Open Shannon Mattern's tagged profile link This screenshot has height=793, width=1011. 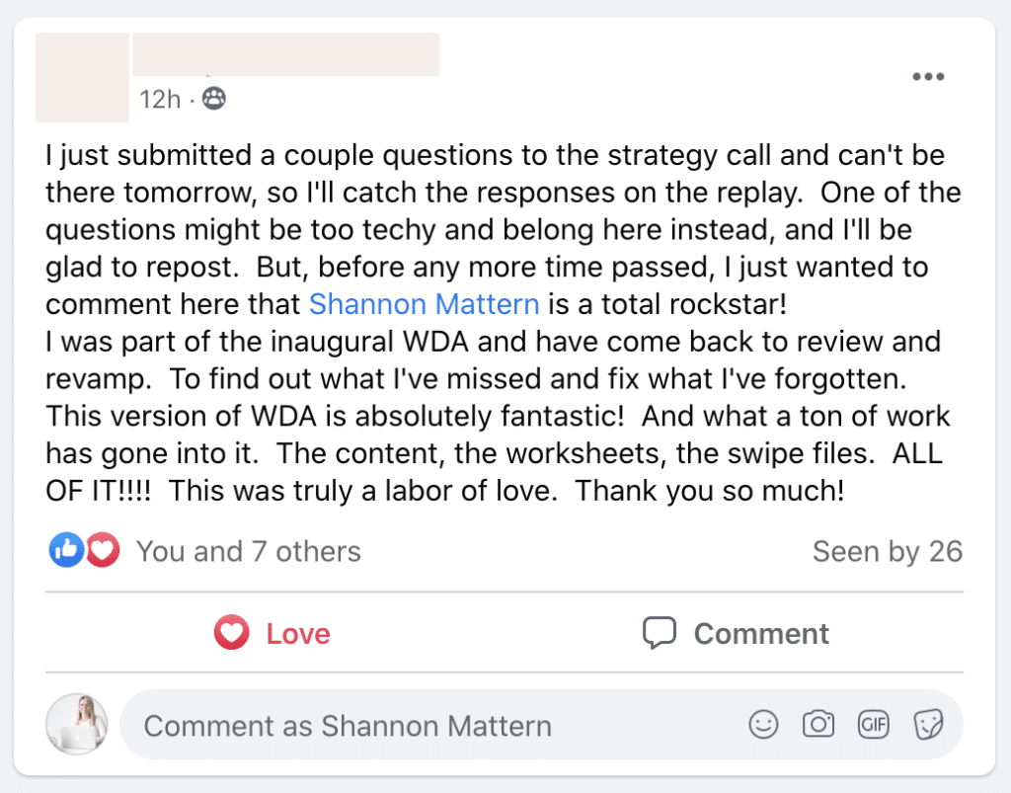click(x=424, y=303)
